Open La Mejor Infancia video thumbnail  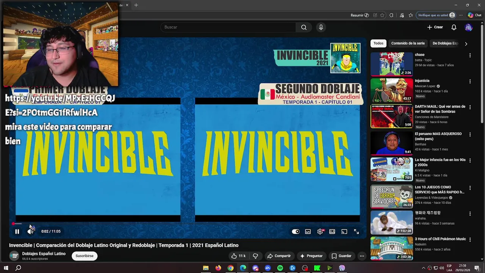[391, 169]
